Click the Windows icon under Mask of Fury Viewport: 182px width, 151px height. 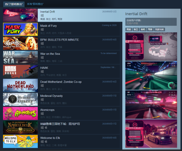point(42,29)
